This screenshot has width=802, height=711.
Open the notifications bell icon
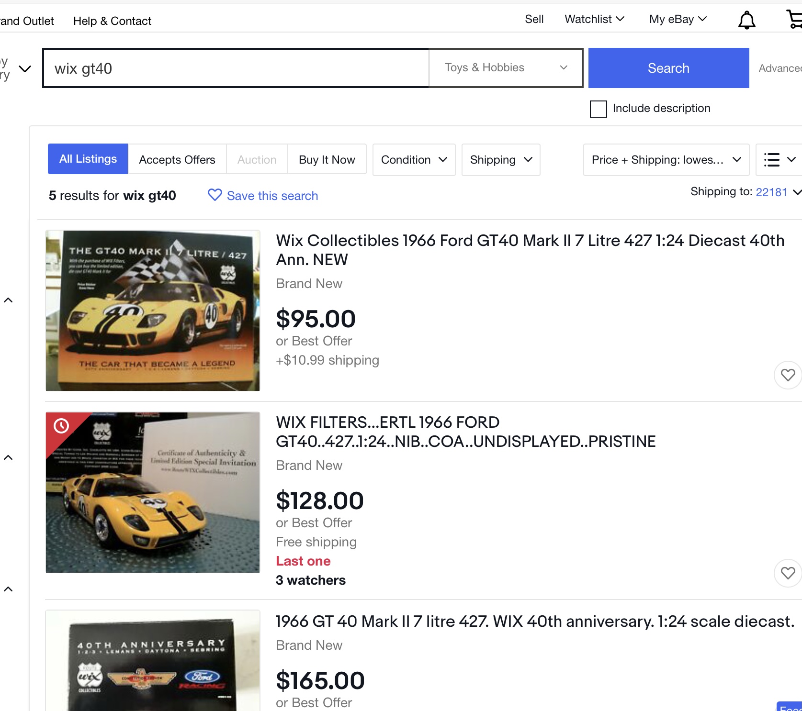pyautogui.click(x=746, y=20)
